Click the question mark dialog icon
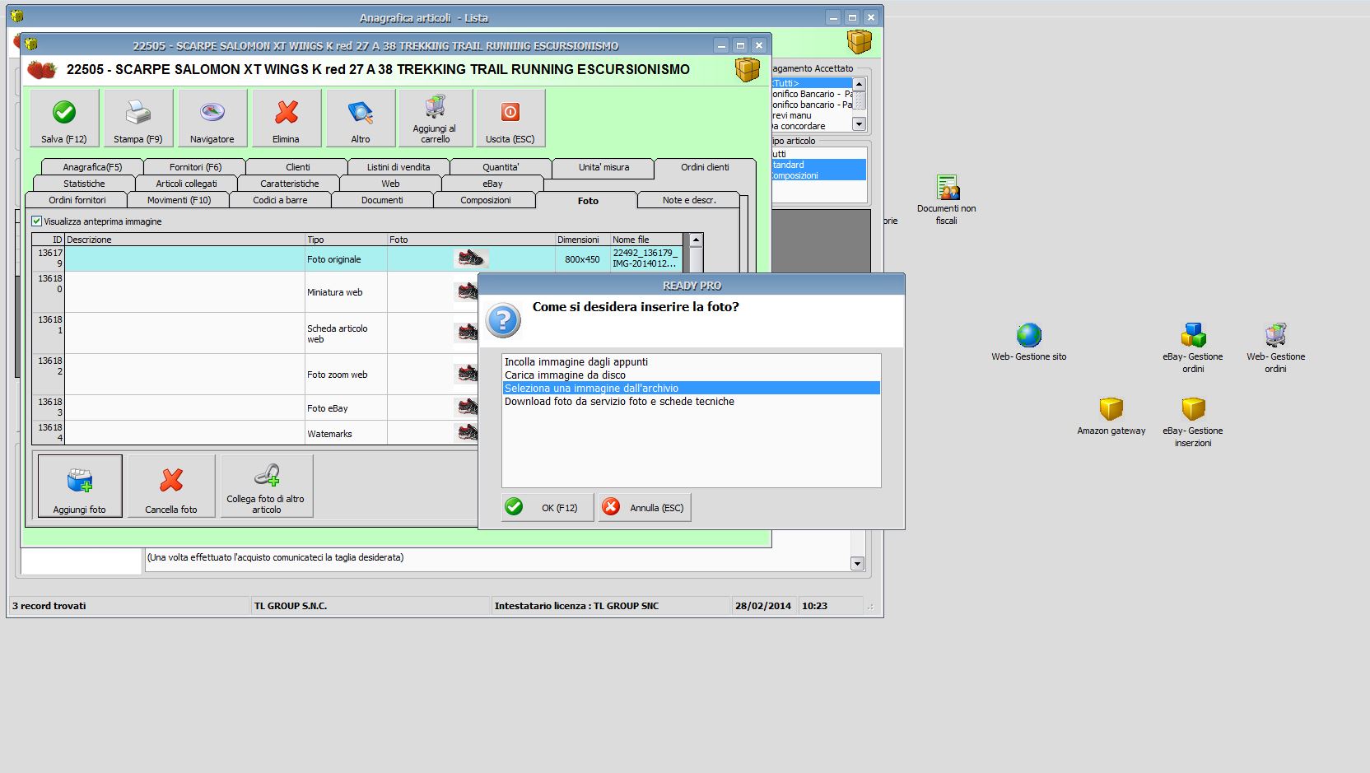 503,320
